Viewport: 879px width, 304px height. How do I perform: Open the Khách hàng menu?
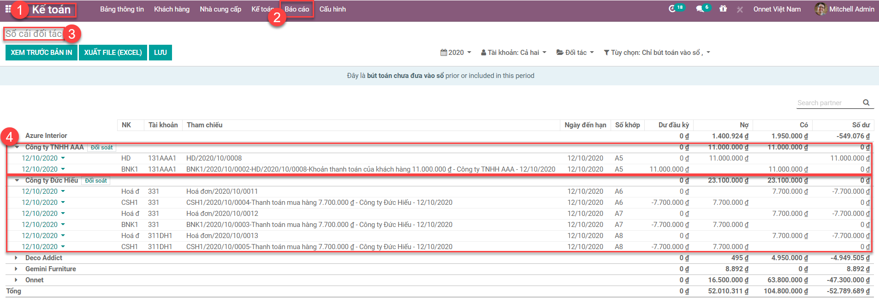[172, 9]
